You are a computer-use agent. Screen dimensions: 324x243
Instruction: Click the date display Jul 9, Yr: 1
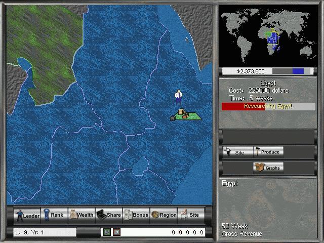click(x=45, y=232)
